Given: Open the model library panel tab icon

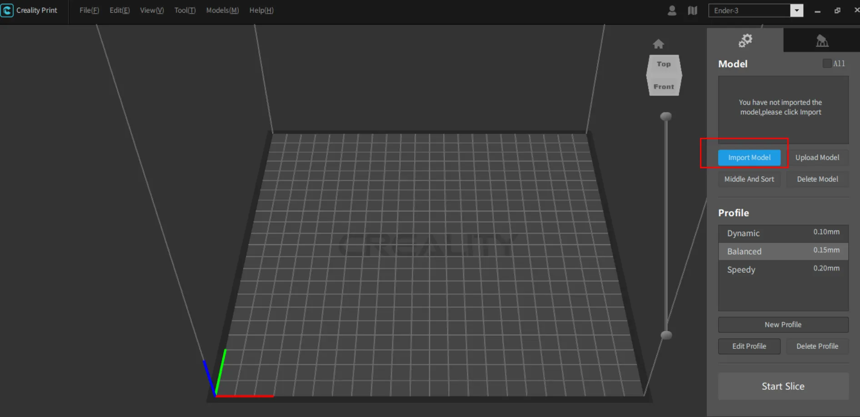Looking at the screenshot, I should [822, 41].
